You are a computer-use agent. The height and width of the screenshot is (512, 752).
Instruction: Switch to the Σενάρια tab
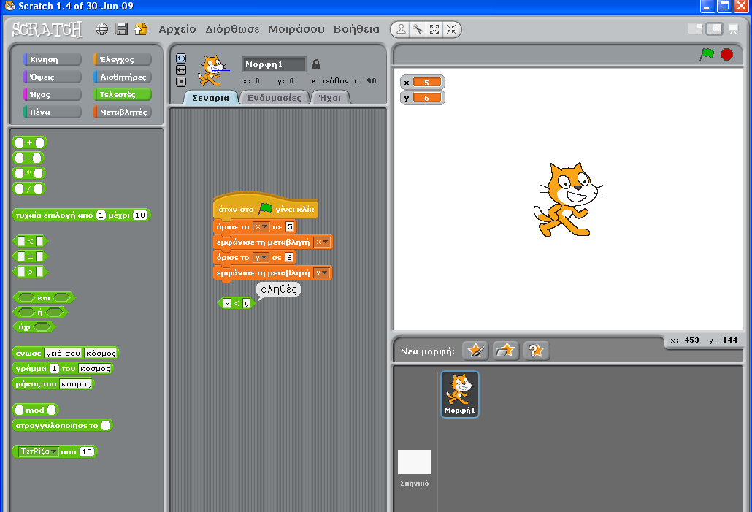210,98
